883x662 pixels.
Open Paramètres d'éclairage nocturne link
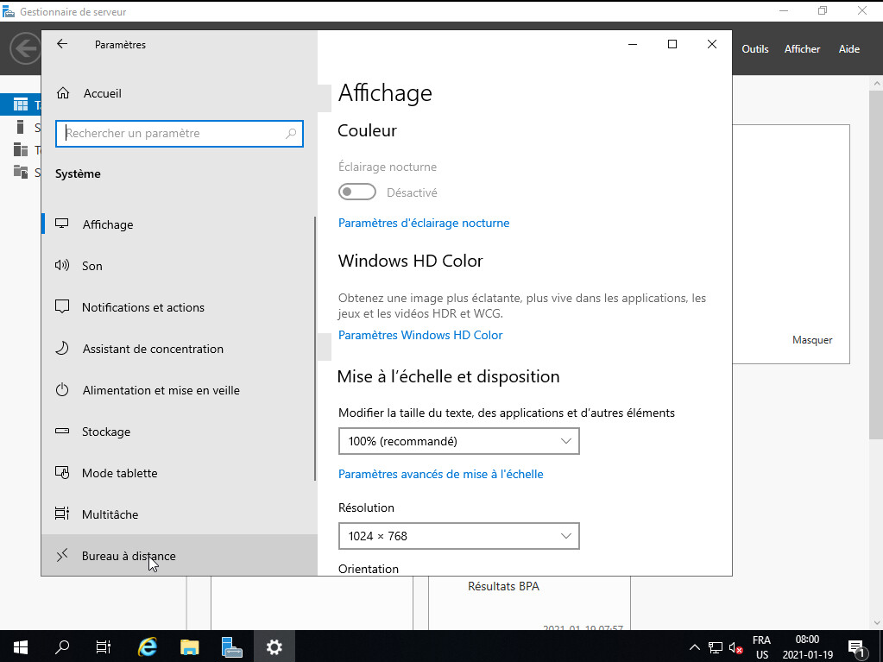click(x=424, y=223)
